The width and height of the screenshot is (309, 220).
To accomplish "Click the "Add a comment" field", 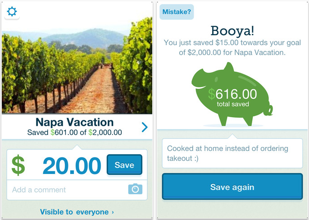I will coord(63,190).
